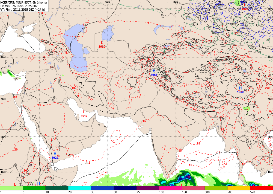Pick the navy 50–75 legend swatch
Screen dimensions: 273x194
(x=125, y=188)
